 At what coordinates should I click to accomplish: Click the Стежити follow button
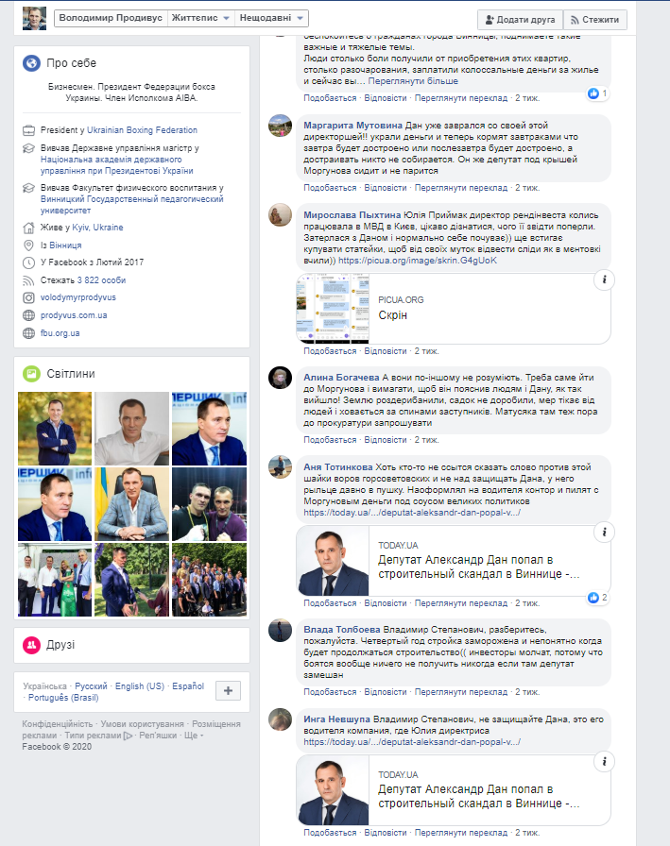tap(595, 20)
